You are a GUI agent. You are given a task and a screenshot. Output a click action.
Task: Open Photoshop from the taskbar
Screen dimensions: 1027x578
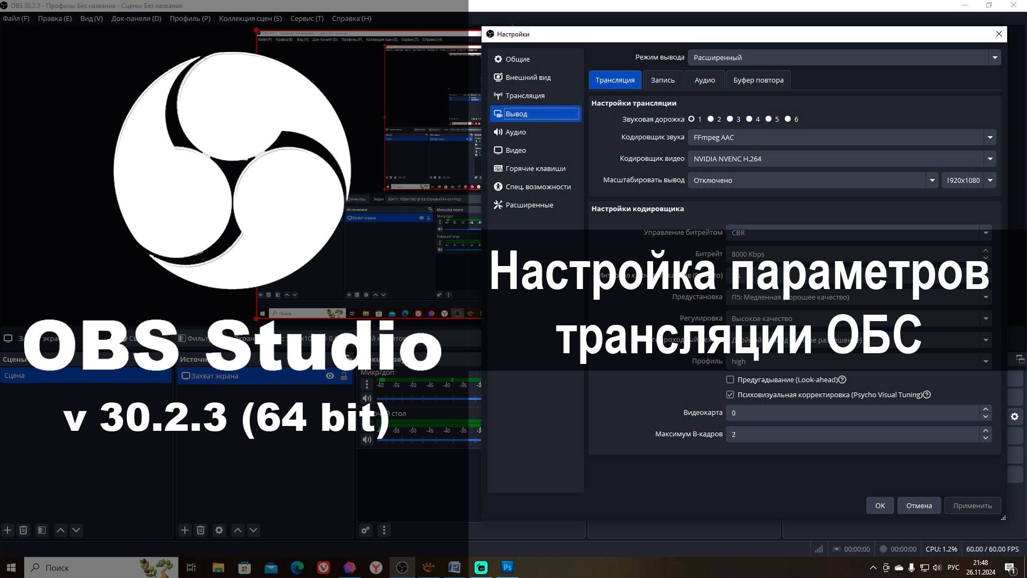click(507, 567)
